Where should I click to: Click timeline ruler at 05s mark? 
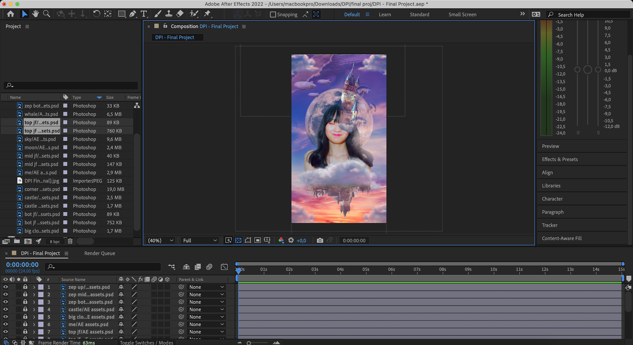coord(366,269)
